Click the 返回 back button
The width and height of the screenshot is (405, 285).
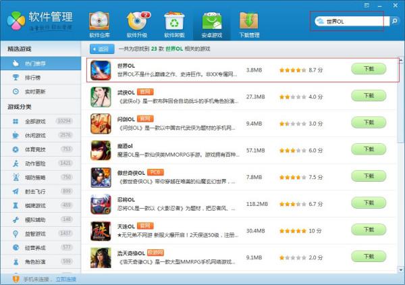pyautogui.click(x=102, y=49)
